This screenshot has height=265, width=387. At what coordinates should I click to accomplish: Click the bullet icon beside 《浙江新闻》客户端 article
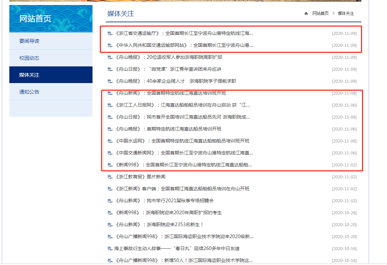tap(110, 189)
